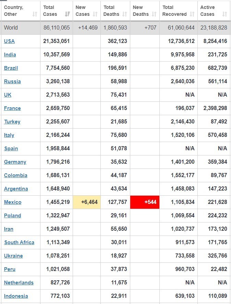231x304 pixels.
Task: Click sort arrows icon beside Country, Other
Action: (35, 14)
